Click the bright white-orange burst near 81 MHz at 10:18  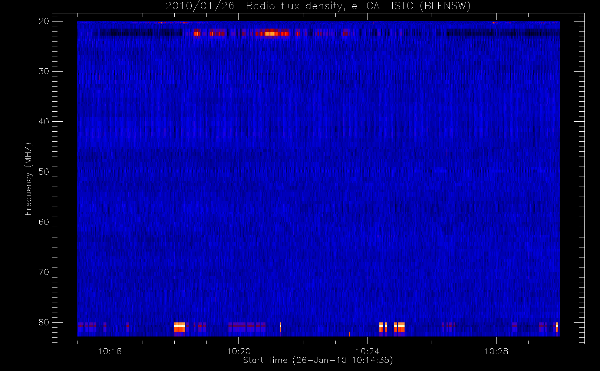pyautogui.click(x=179, y=327)
